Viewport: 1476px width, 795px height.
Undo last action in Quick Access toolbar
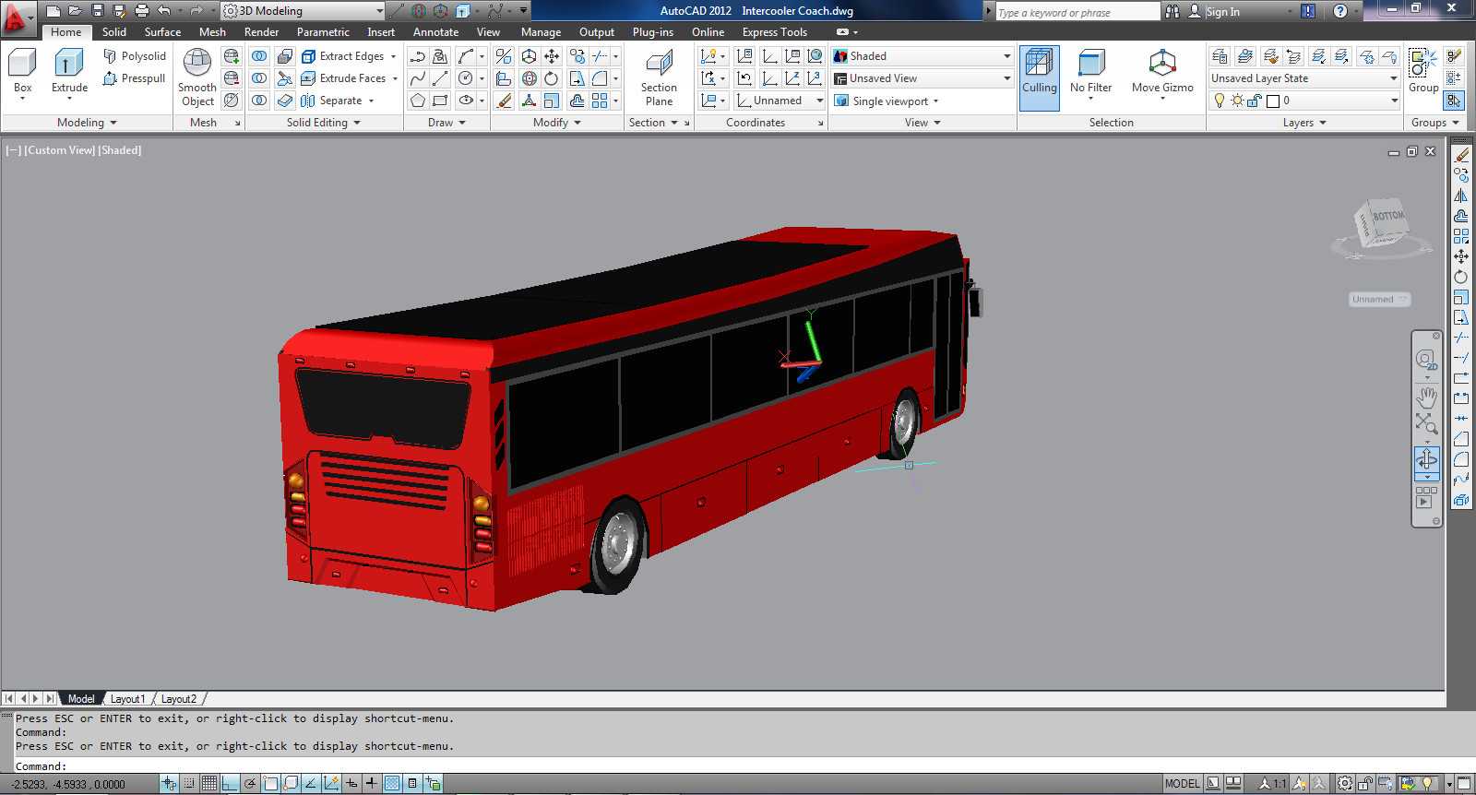[x=164, y=11]
